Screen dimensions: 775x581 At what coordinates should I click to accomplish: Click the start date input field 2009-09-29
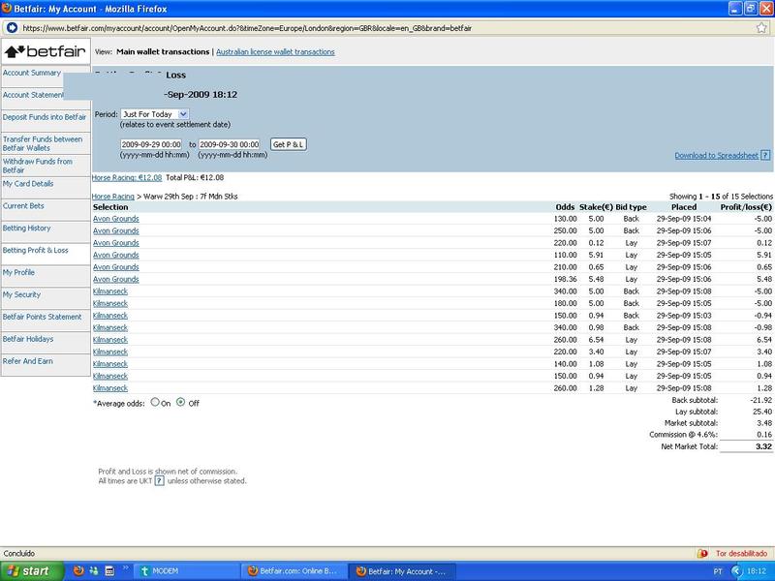tap(151, 144)
